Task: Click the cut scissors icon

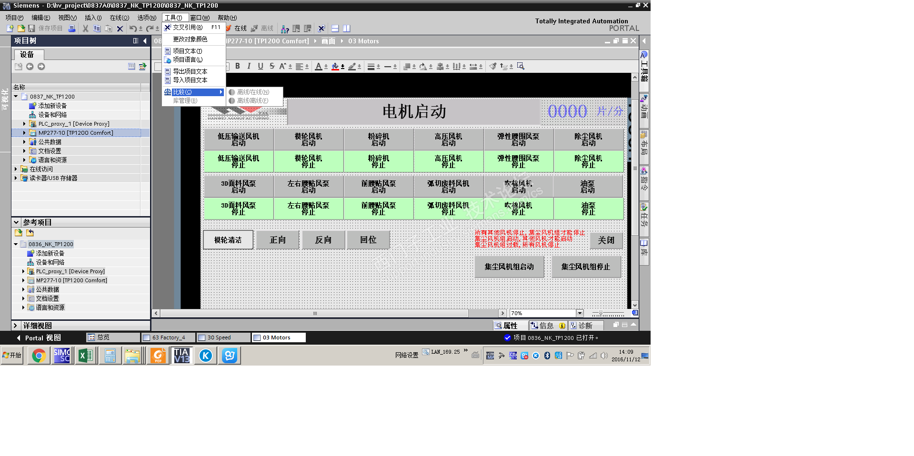Action: pyautogui.click(x=85, y=29)
